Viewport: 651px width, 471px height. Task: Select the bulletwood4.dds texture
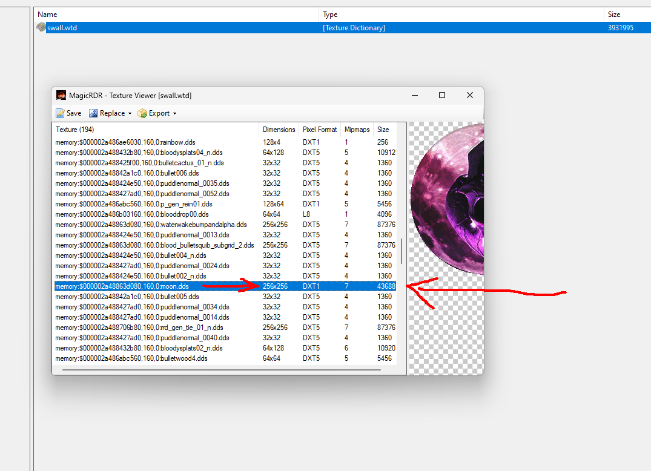click(225, 358)
